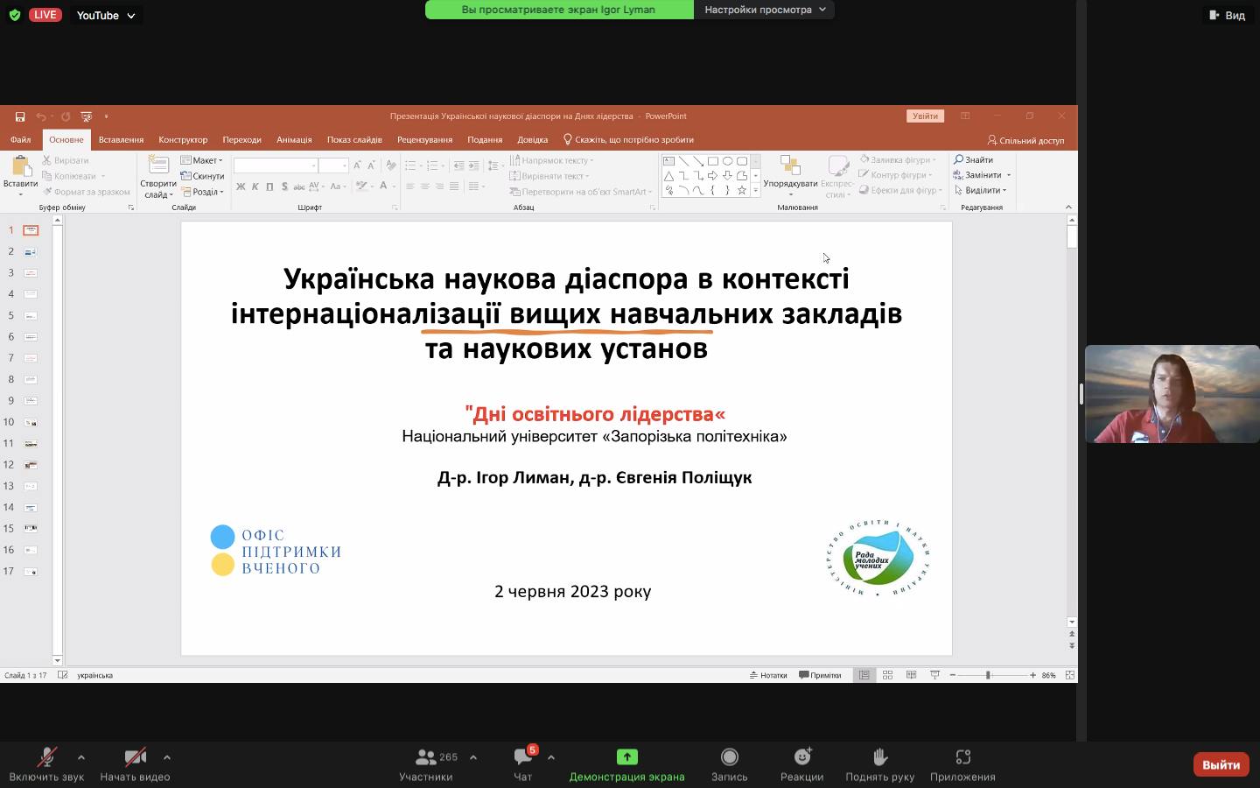Viewport: 1260px width, 788px height.
Task: Click the green Share Screen icon
Action: point(626,757)
